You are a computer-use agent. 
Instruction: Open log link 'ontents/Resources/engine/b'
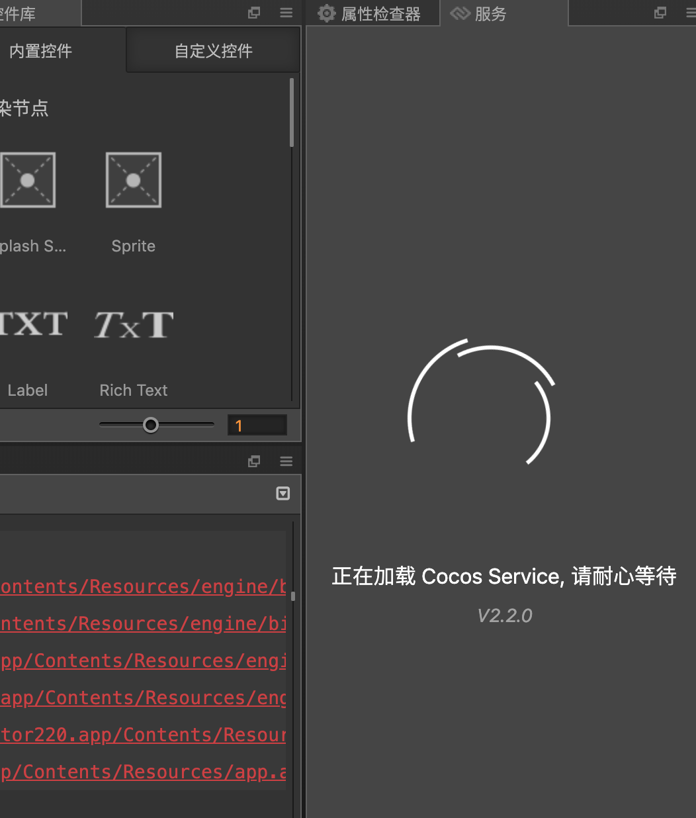click(x=143, y=587)
